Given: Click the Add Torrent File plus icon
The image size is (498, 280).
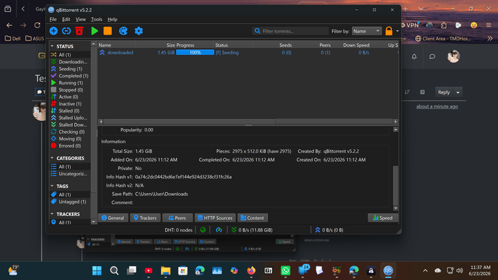Looking at the screenshot, I should (x=53, y=31).
